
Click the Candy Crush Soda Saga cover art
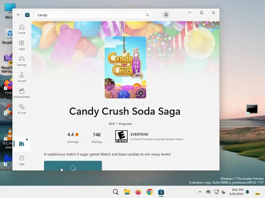click(126, 67)
